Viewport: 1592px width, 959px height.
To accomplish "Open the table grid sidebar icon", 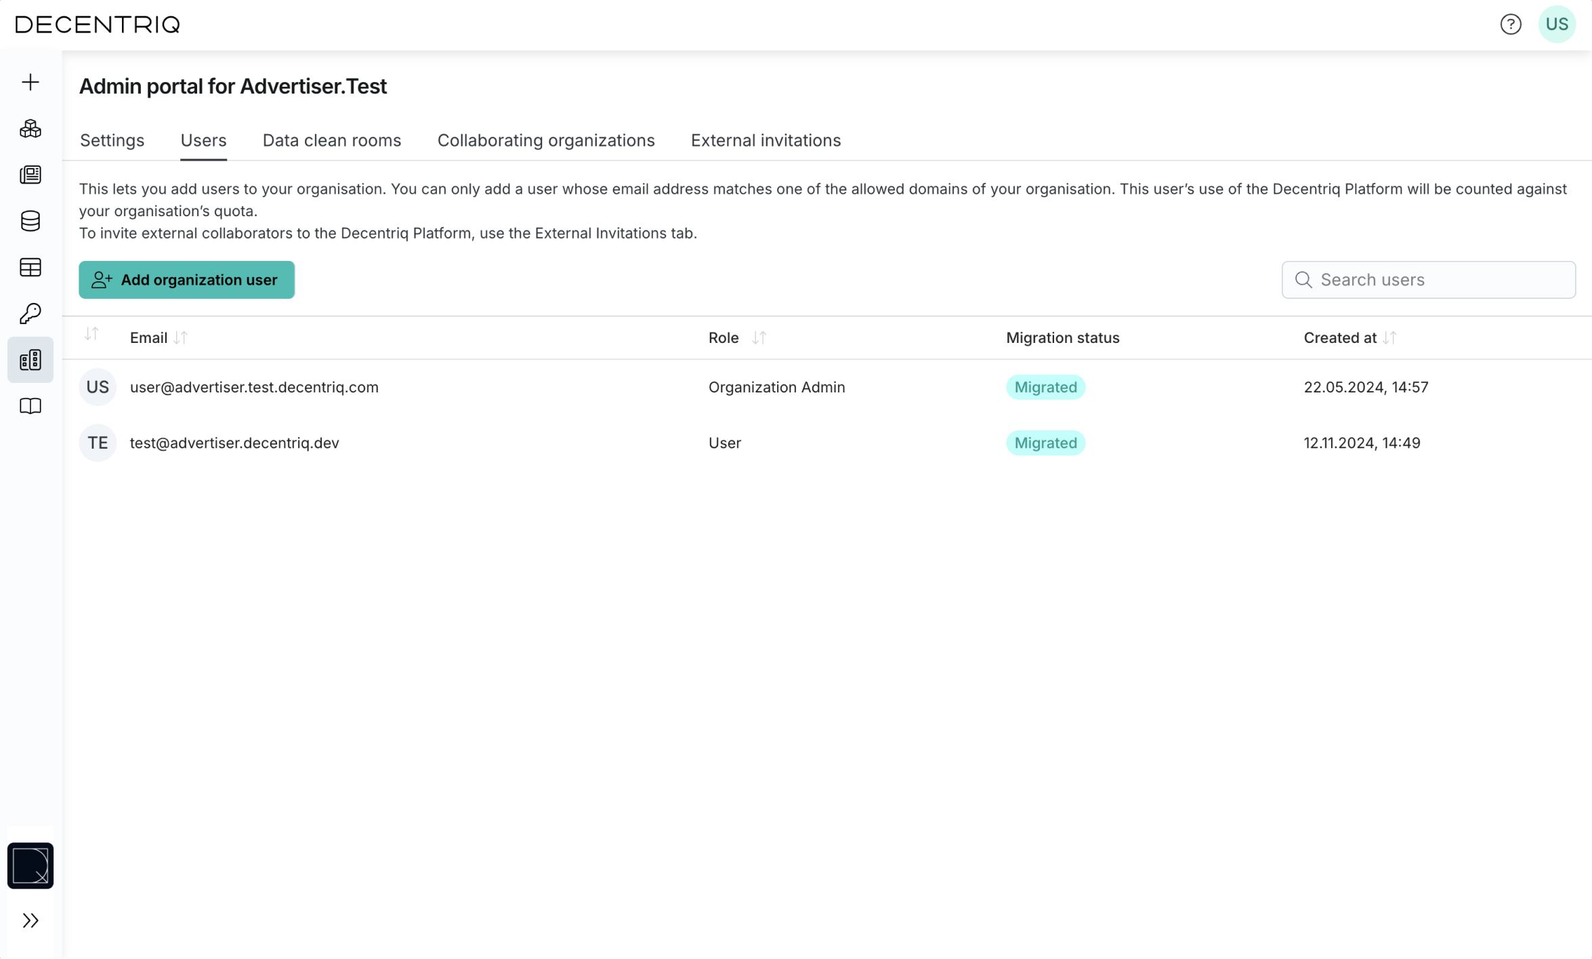I will (x=30, y=268).
